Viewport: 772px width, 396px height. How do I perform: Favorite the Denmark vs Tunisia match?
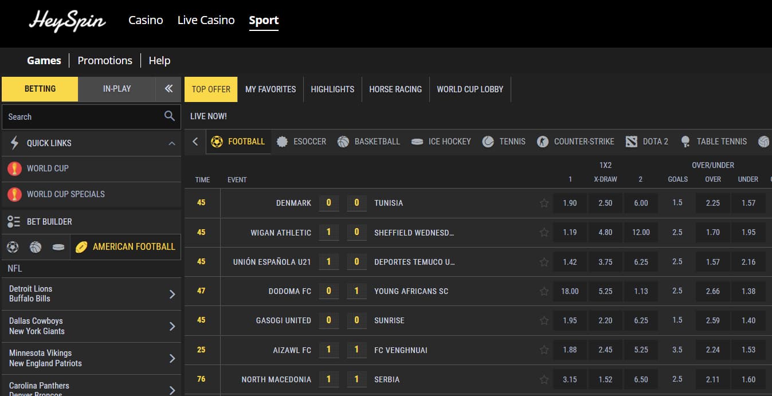pyautogui.click(x=544, y=203)
